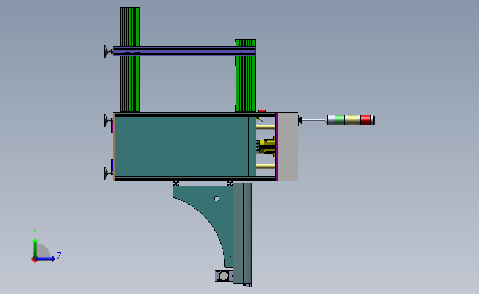Pick the yellow segment of the signal tower
The height and width of the screenshot is (294, 479).
coord(352,120)
